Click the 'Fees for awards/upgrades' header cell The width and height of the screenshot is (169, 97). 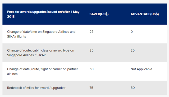43,14
